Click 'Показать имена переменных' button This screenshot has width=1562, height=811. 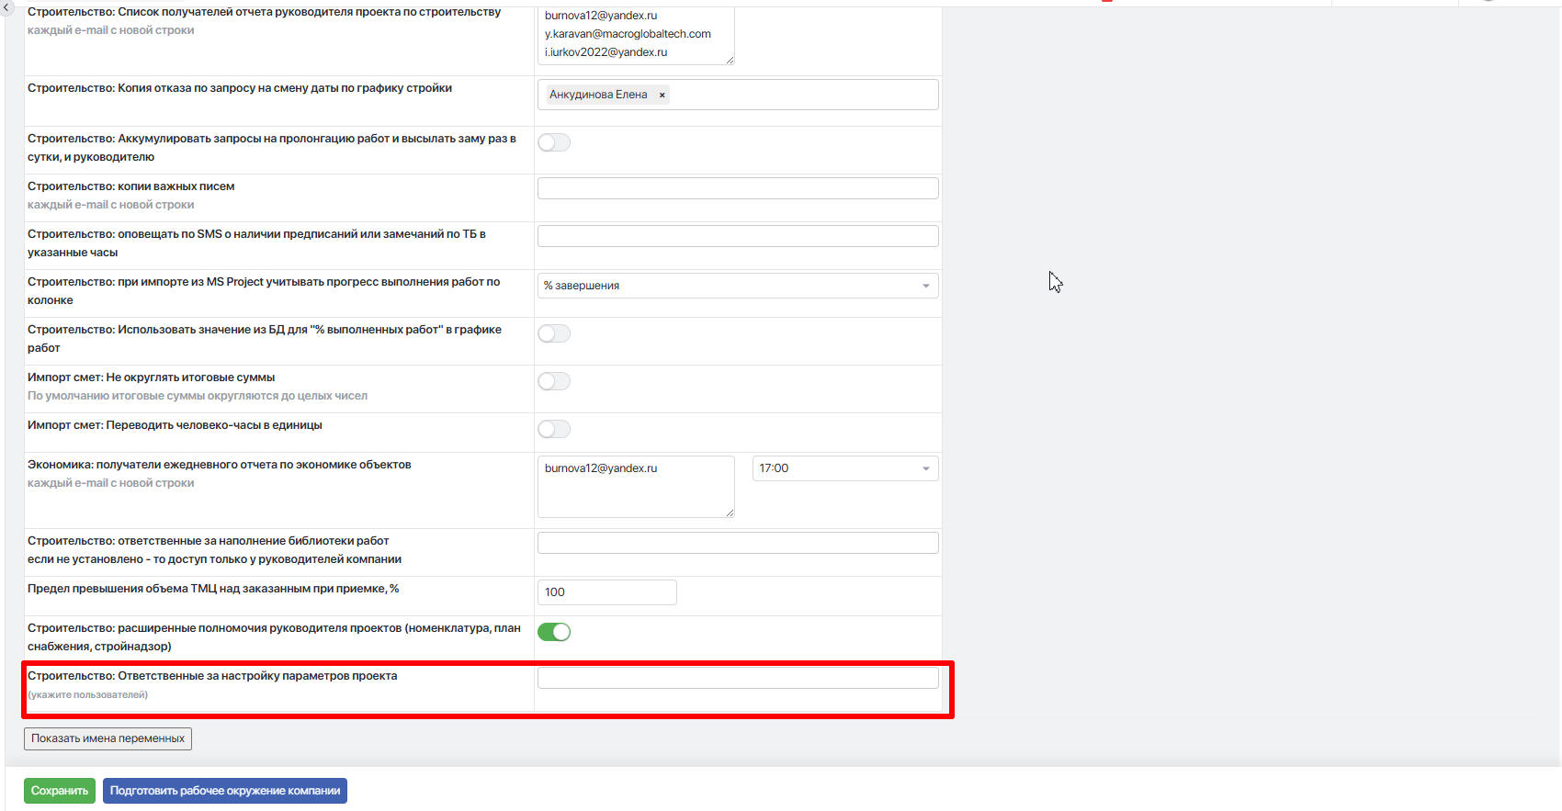click(x=108, y=738)
